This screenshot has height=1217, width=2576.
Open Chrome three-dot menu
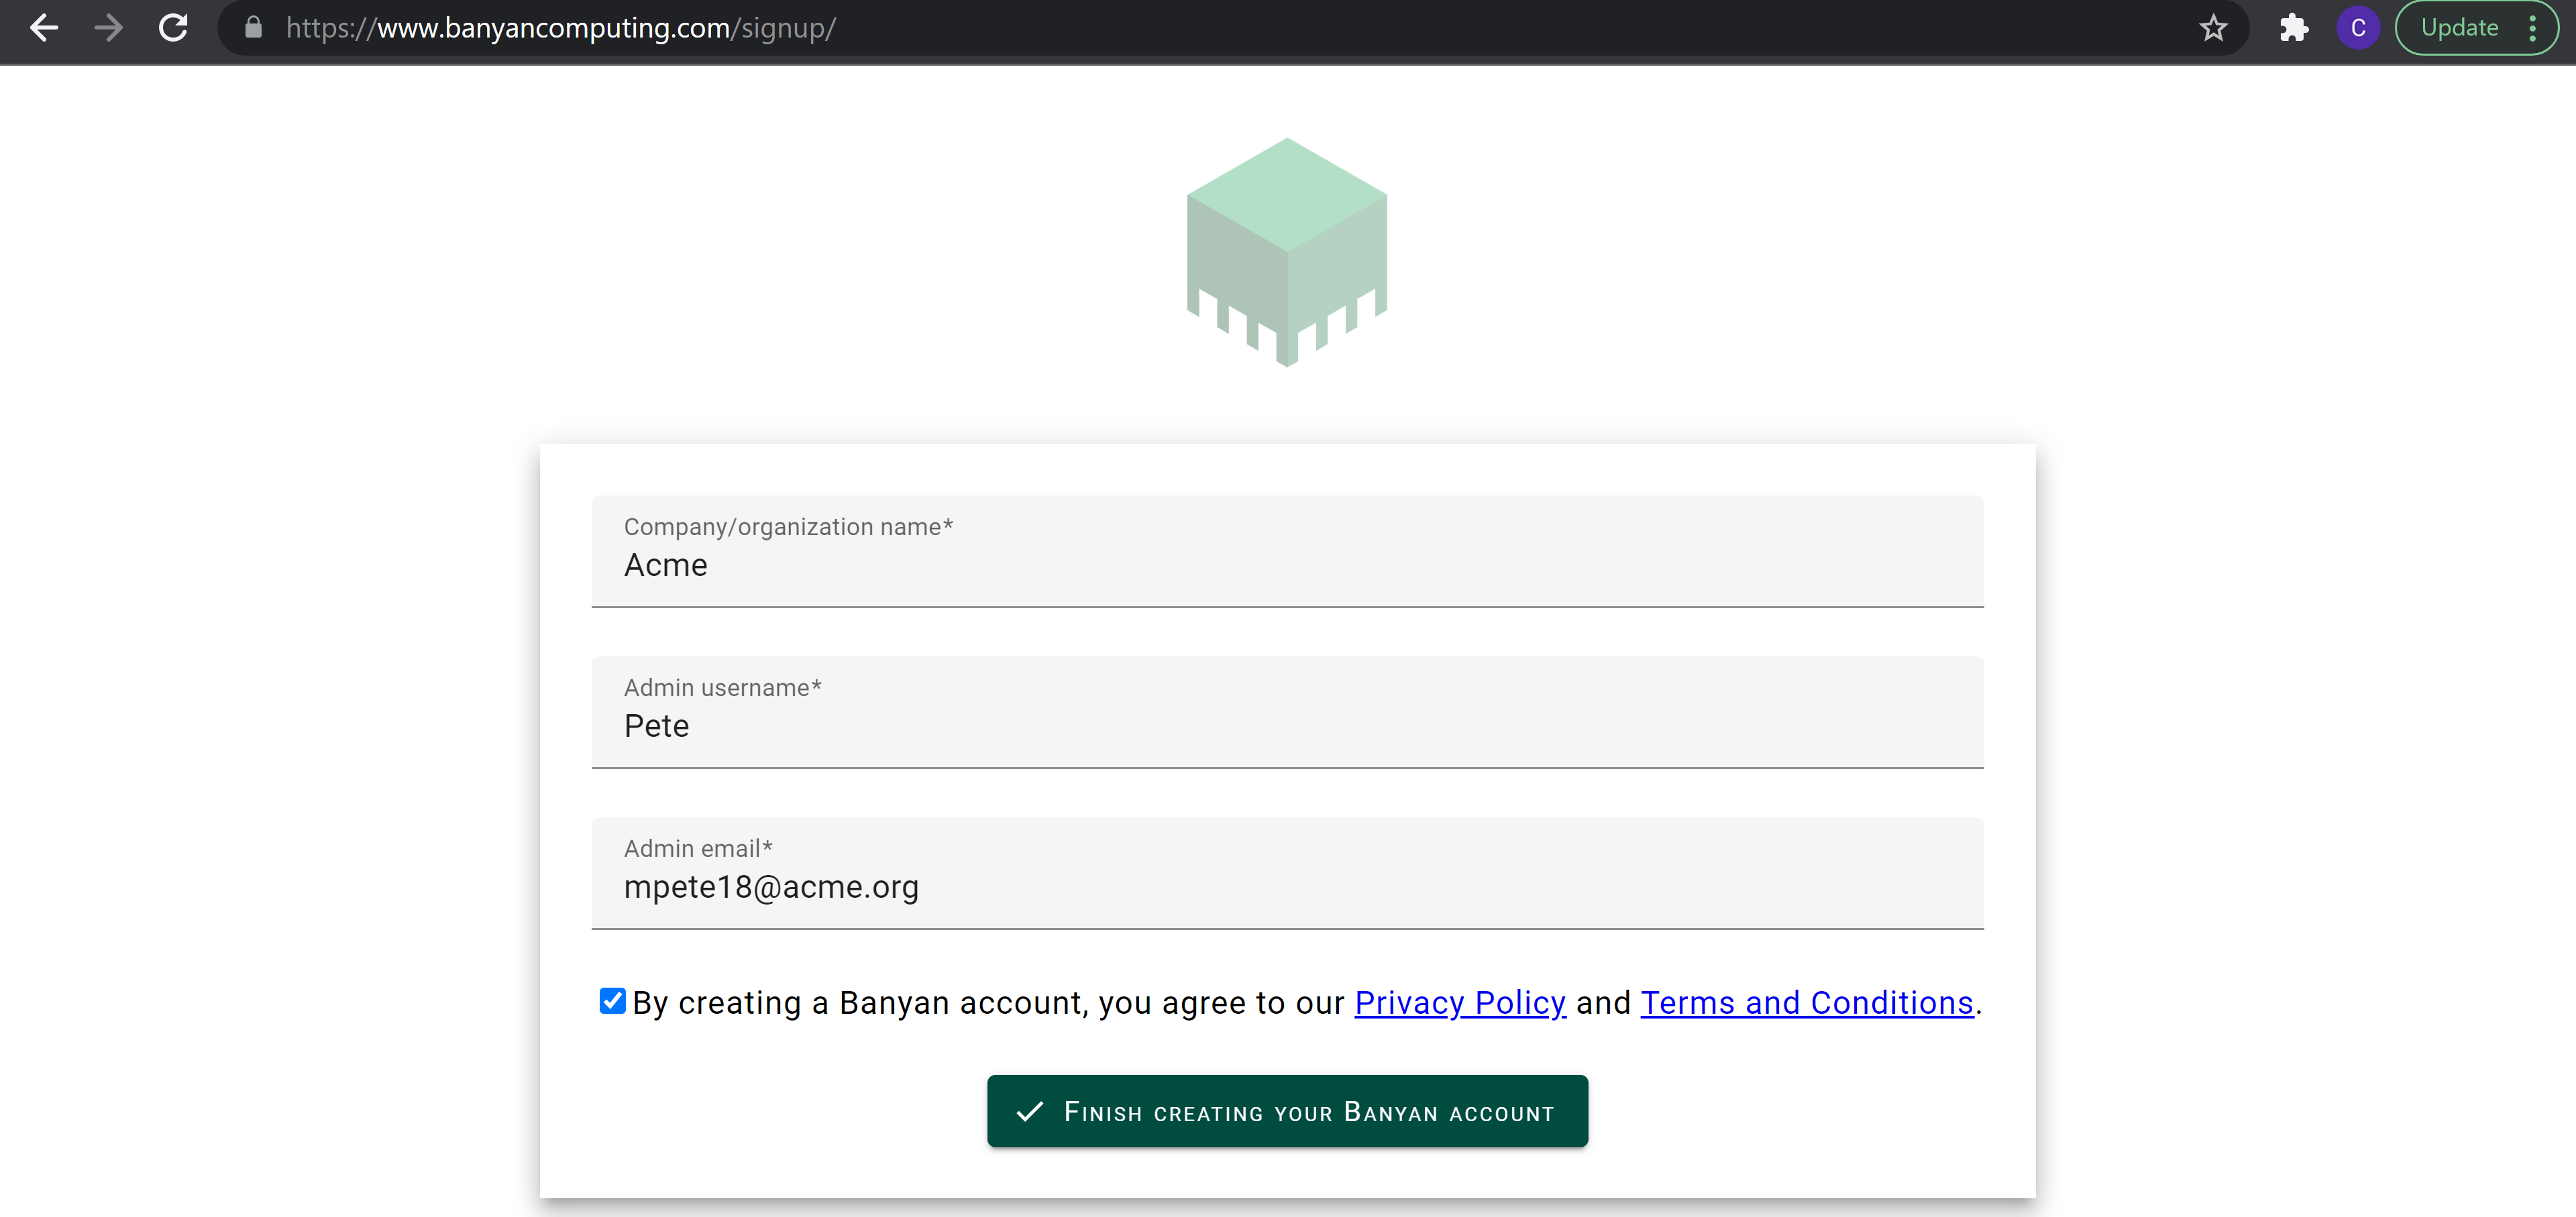(x=2532, y=28)
